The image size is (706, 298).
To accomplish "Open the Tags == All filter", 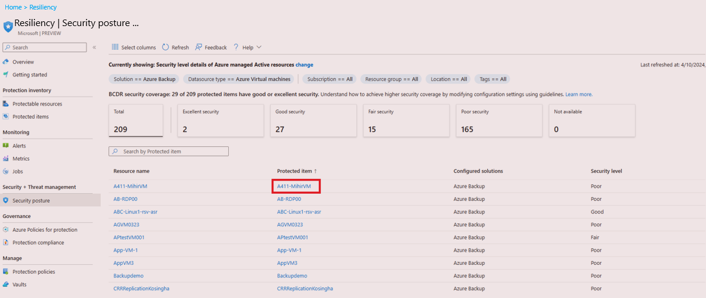I will 492,79.
